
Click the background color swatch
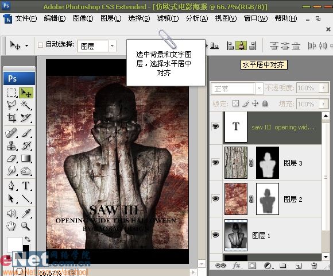click(x=26, y=249)
